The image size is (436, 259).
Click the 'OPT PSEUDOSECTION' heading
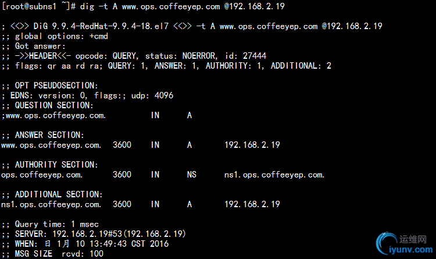(x=53, y=85)
